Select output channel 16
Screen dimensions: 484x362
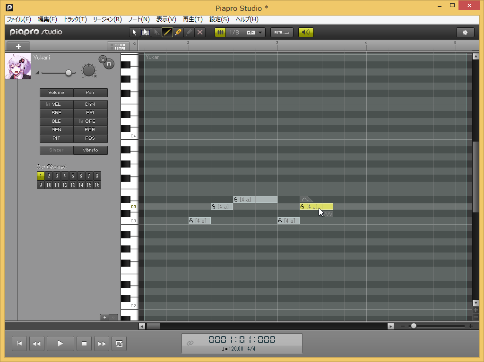[97, 185]
